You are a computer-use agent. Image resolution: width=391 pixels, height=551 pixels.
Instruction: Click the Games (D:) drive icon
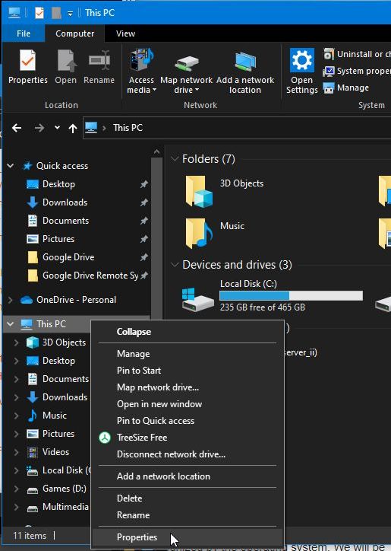point(33,489)
